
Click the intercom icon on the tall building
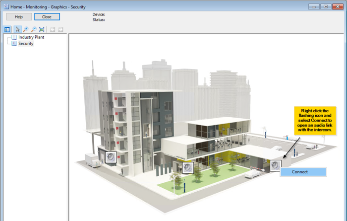(111, 157)
